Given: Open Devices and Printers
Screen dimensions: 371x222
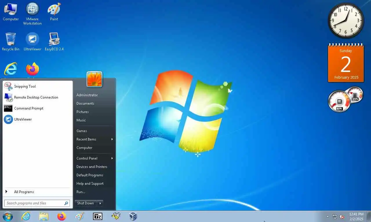Looking at the screenshot, I should pos(92,167).
